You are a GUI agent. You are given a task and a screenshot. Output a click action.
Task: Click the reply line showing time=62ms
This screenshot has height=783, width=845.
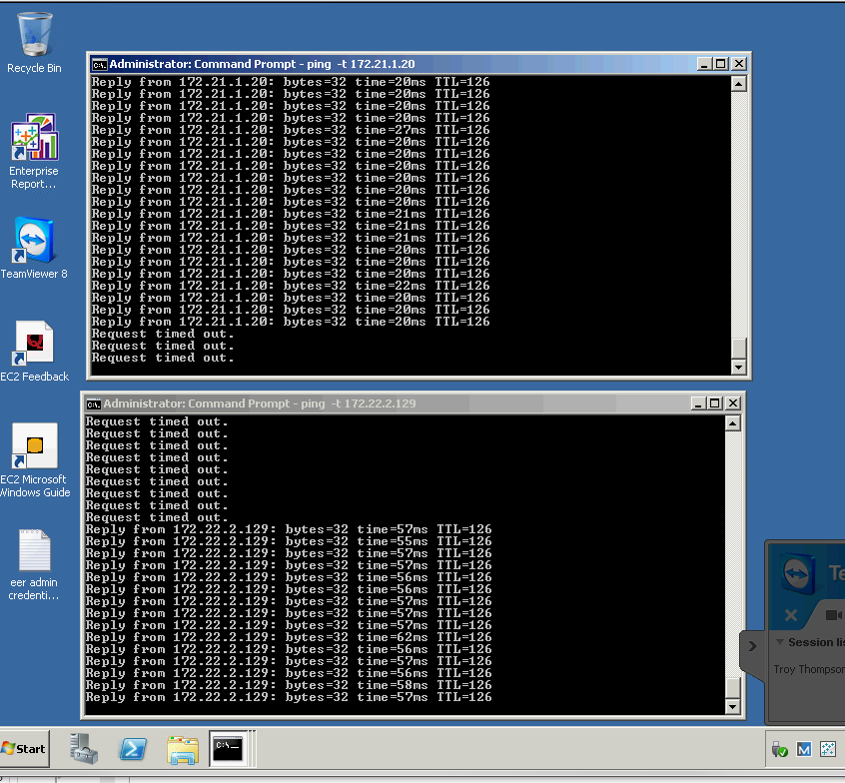[x=289, y=637]
